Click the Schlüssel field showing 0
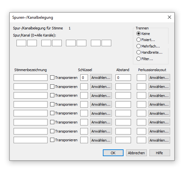This screenshot has height=172, width=185. 84,78
